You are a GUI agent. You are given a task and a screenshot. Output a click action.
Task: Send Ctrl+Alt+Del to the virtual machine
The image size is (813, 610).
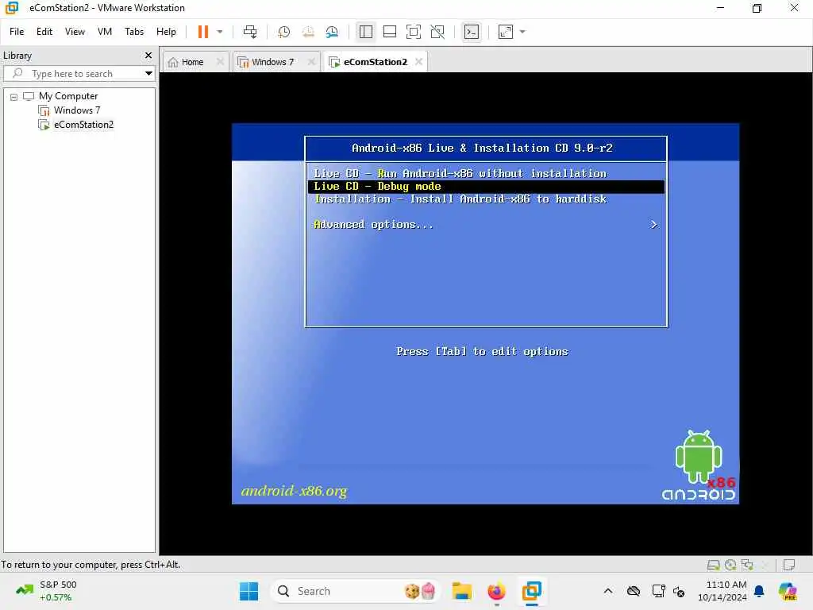click(250, 32)
